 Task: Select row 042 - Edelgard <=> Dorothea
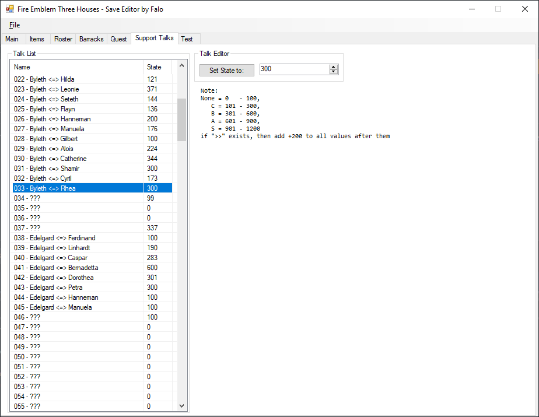click(93, 278)
